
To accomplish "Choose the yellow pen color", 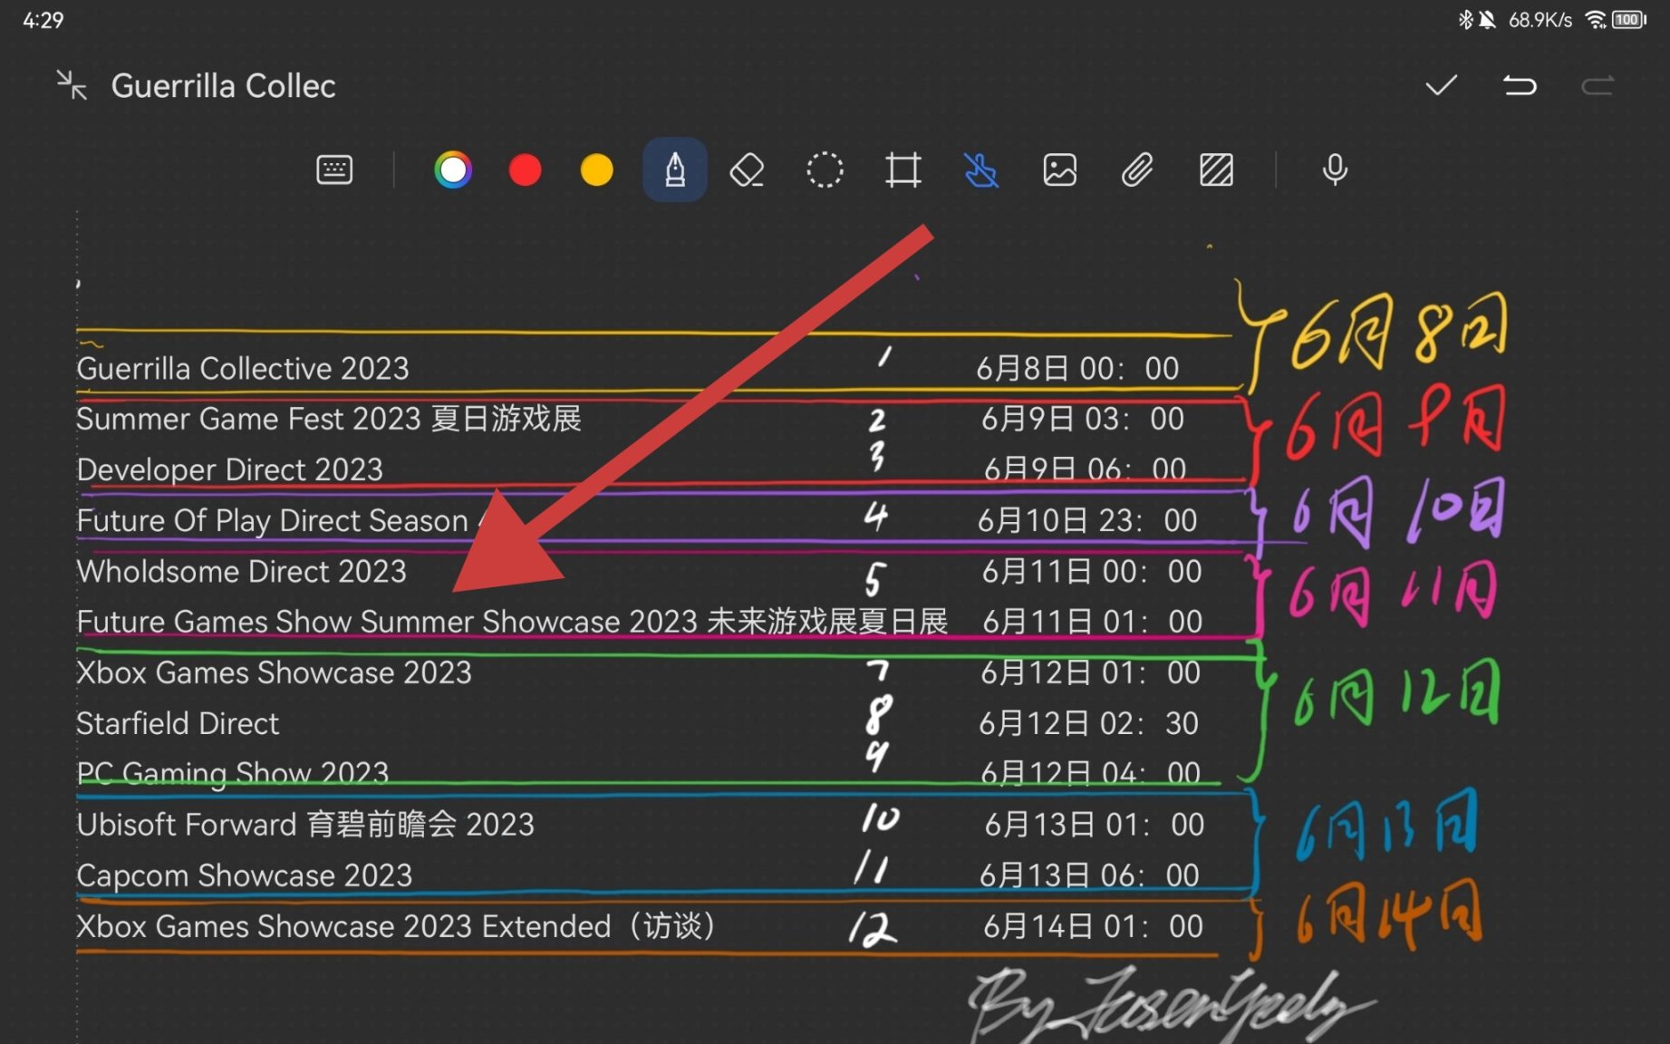I will 596,169.
